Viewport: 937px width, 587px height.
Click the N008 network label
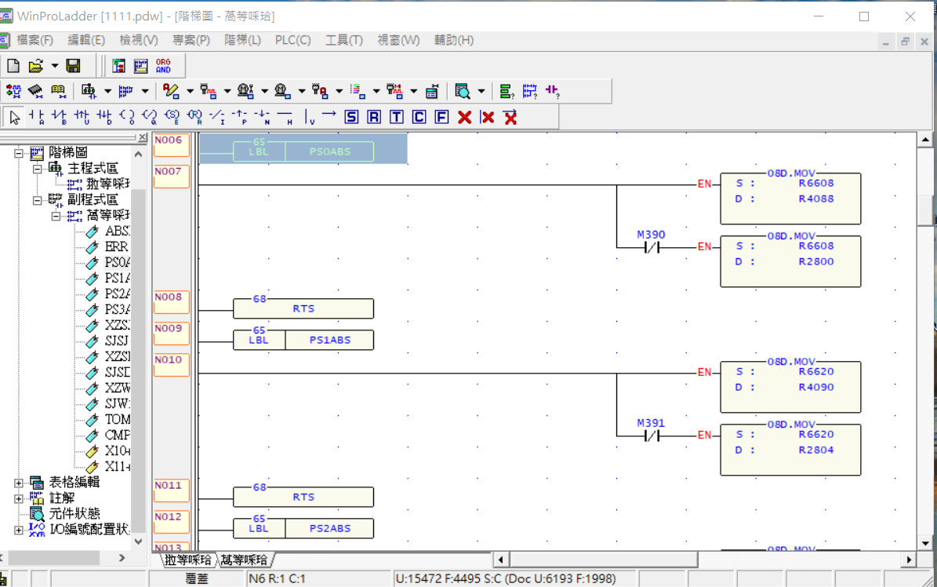[170, 301]
